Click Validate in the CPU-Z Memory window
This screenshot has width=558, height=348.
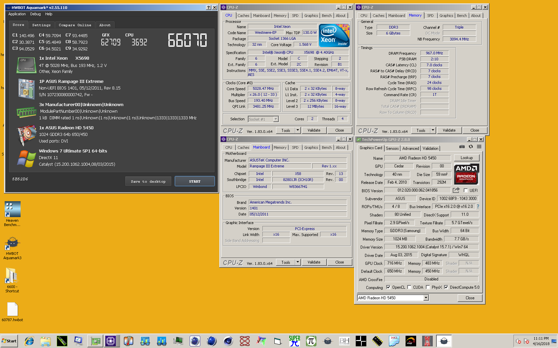click(x=449, y=130)
